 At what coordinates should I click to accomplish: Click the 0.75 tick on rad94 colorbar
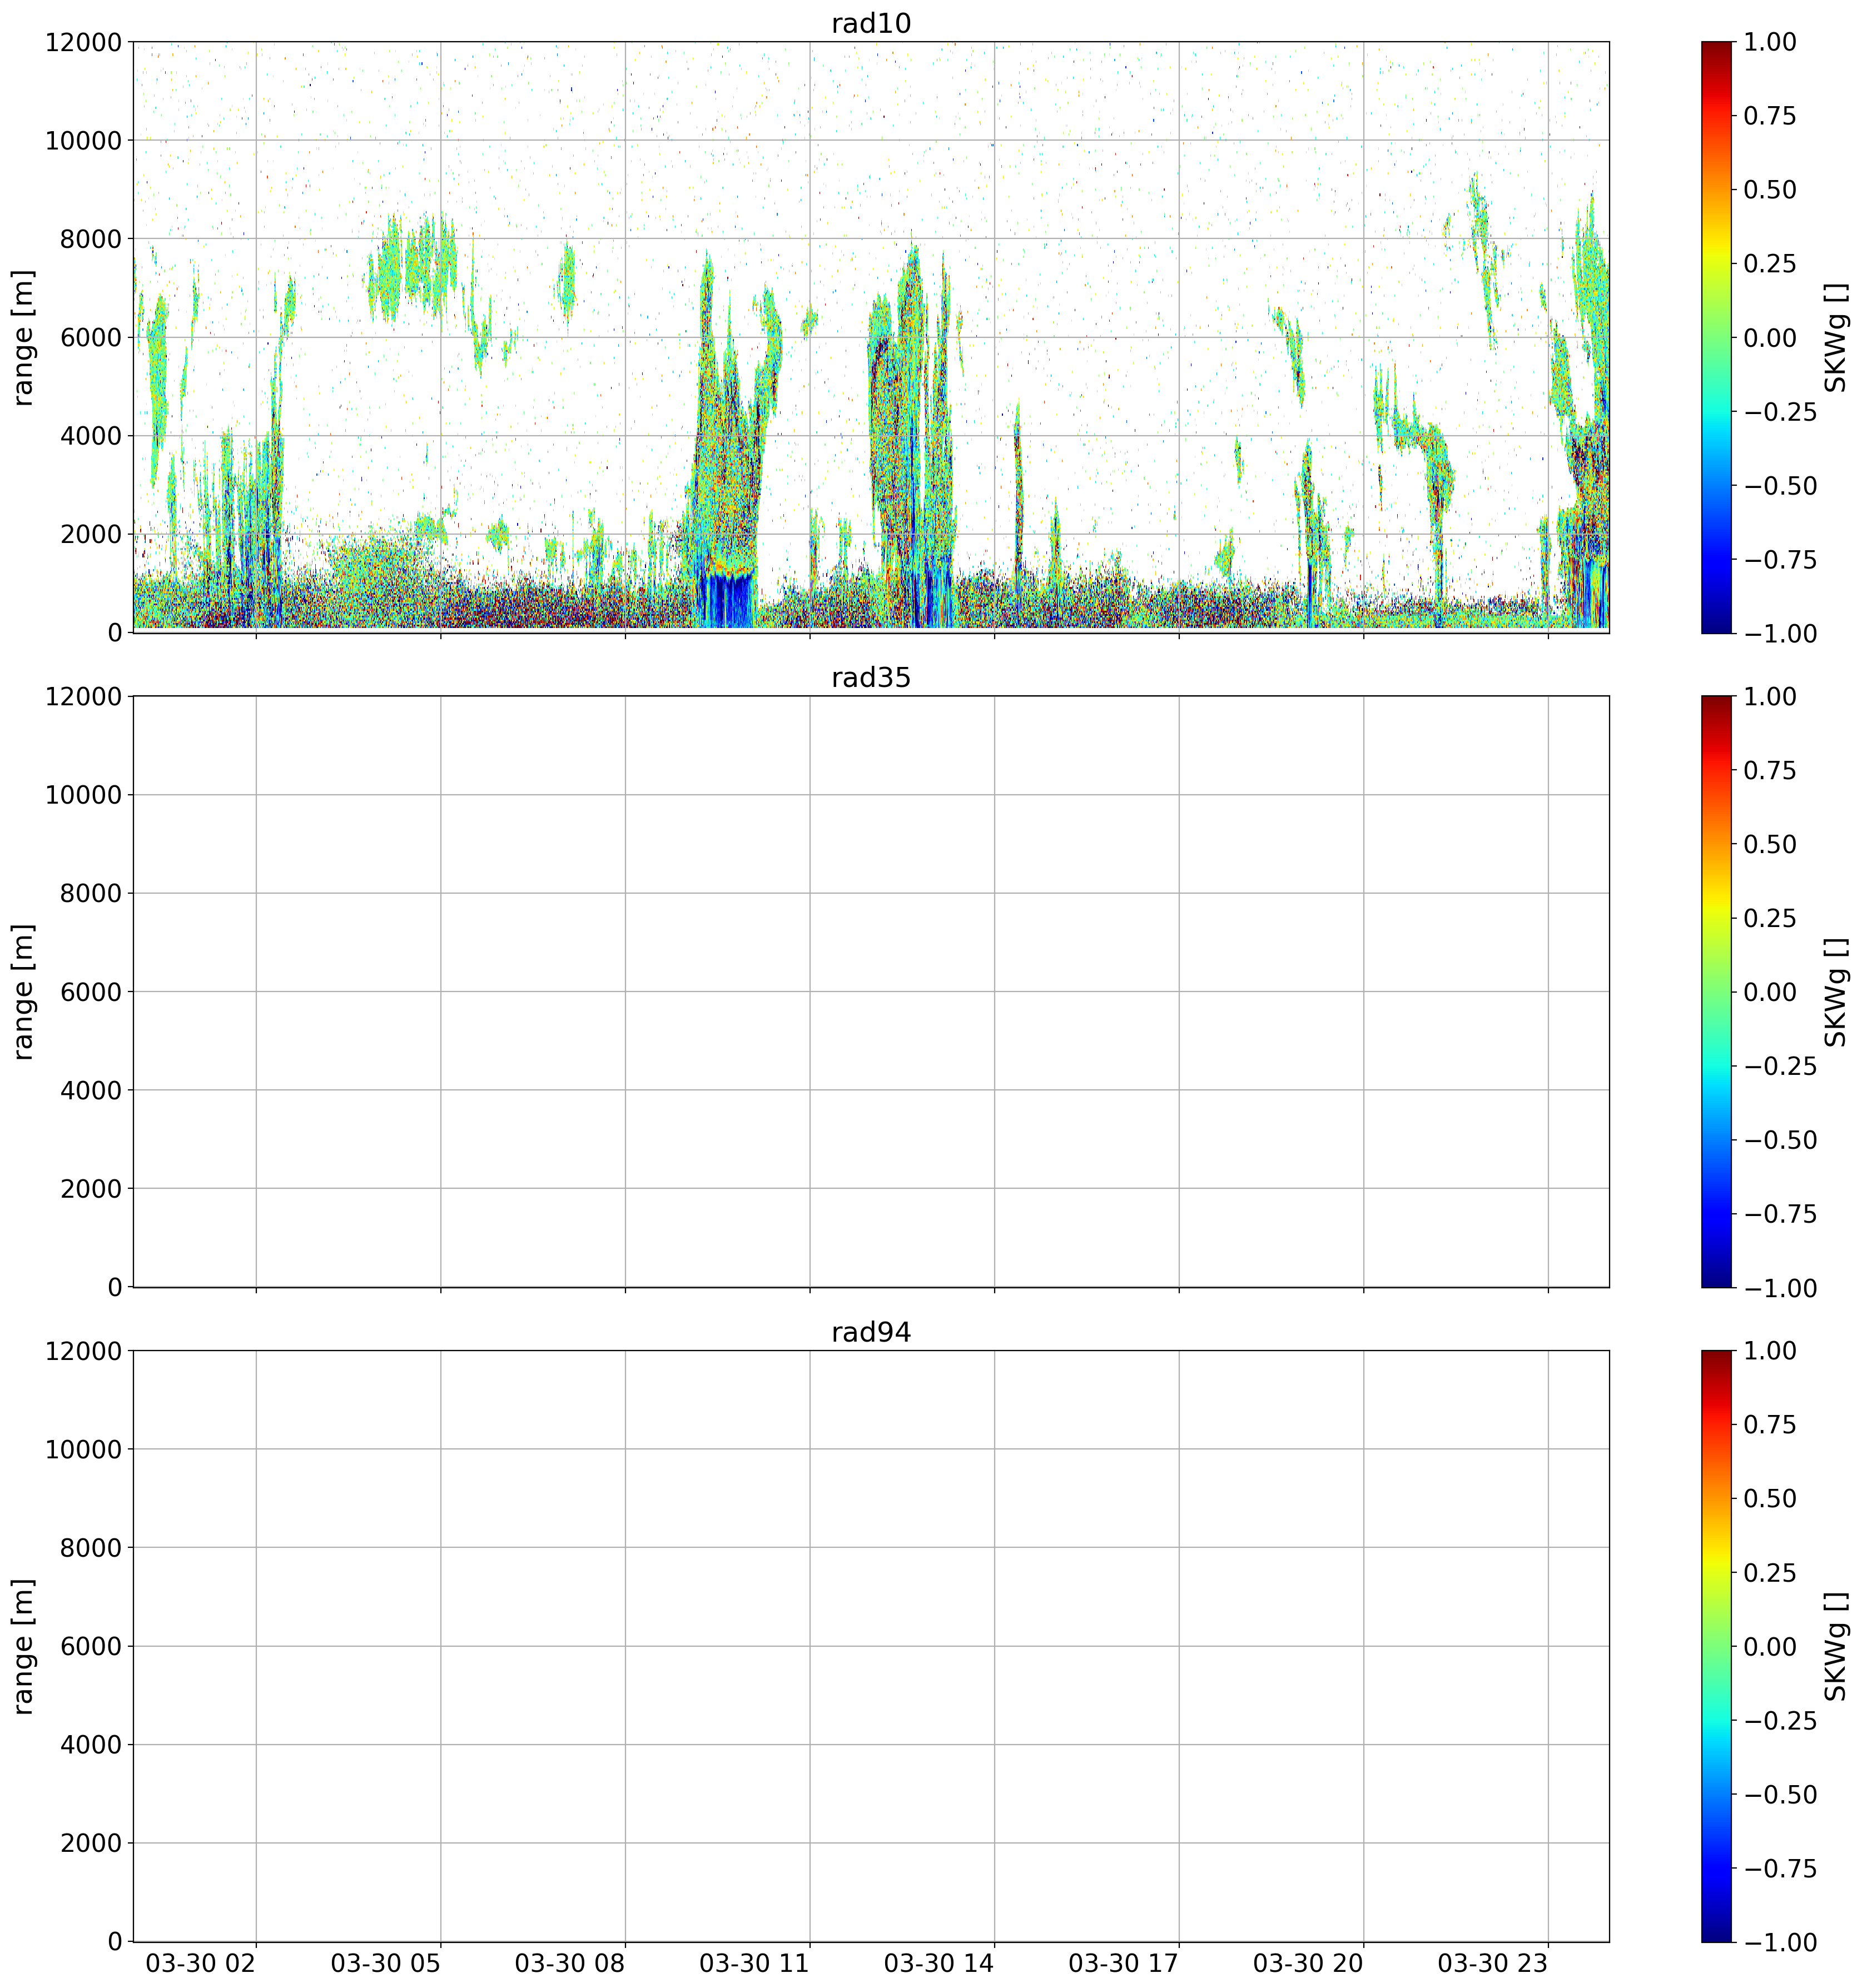[x=1770, y=1425]
